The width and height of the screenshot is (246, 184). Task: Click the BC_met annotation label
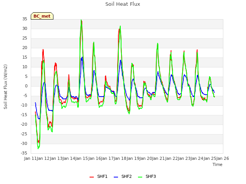[x=42, y=16]
